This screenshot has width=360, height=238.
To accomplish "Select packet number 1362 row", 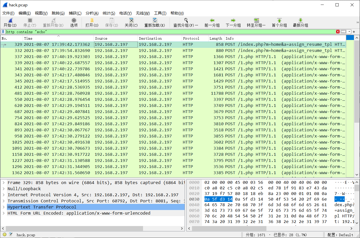I will coord(173,173).
